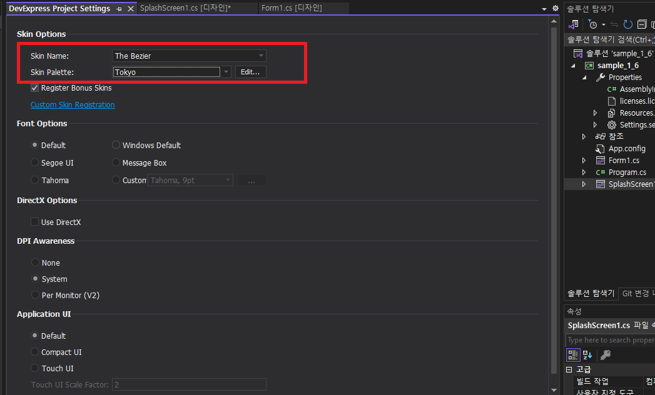Click the Program.cs C# file icon
The image size is (655, 395).
tap(601, 172)
